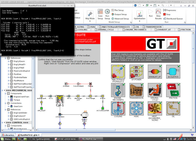This screenshot has height=141, width=196.
Task: Open Plot Setup
Action: (x=117, y=10)
